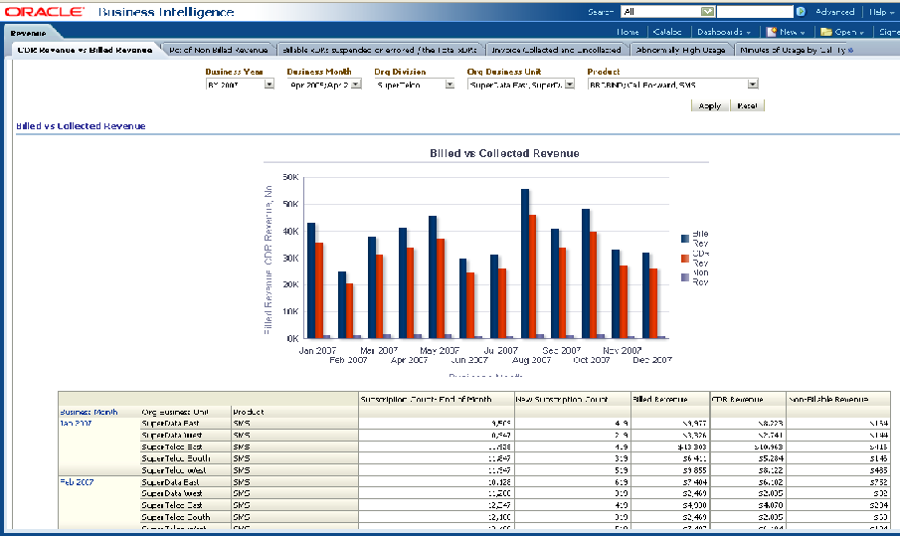Click the search text input field
The width and height of the screenshot is (900, 536).
click(755, 12)
